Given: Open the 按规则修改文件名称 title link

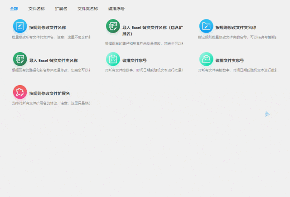Looking at the screenshot, I should pos(48,28).
